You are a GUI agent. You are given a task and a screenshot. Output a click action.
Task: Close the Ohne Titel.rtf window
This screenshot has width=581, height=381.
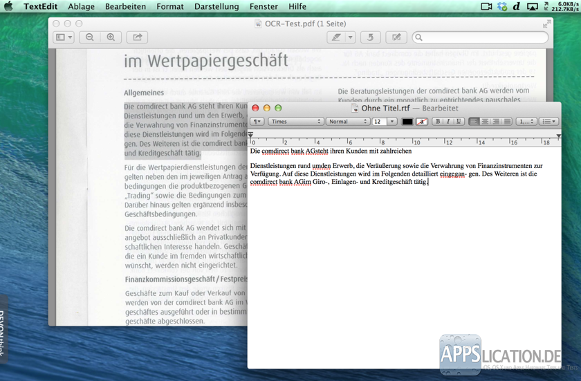coord(255,108)
